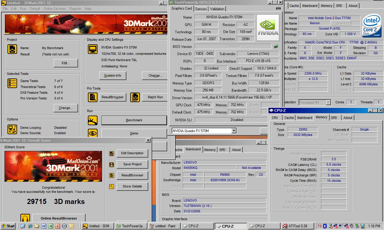Click the Edit... button in Project
Screen dimensions: 384x230
[66, 63]
